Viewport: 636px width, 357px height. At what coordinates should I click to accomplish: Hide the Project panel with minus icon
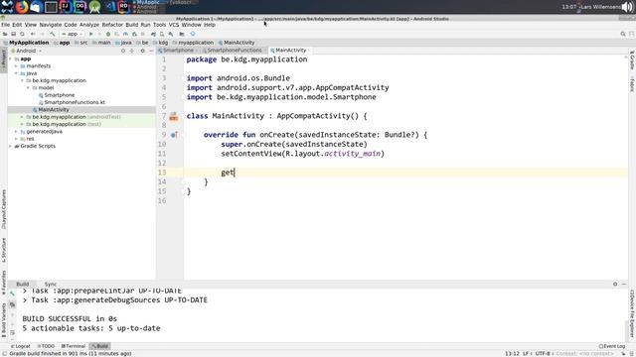coord(151,51)
